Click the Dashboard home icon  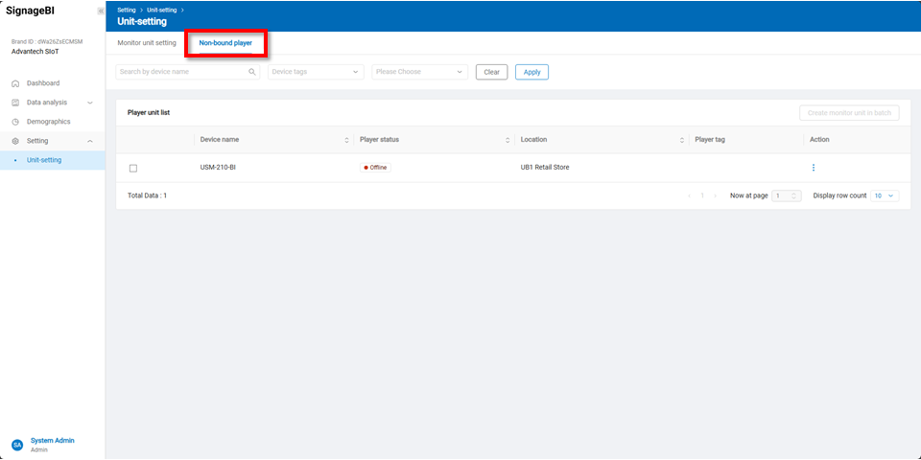(15, 83)
